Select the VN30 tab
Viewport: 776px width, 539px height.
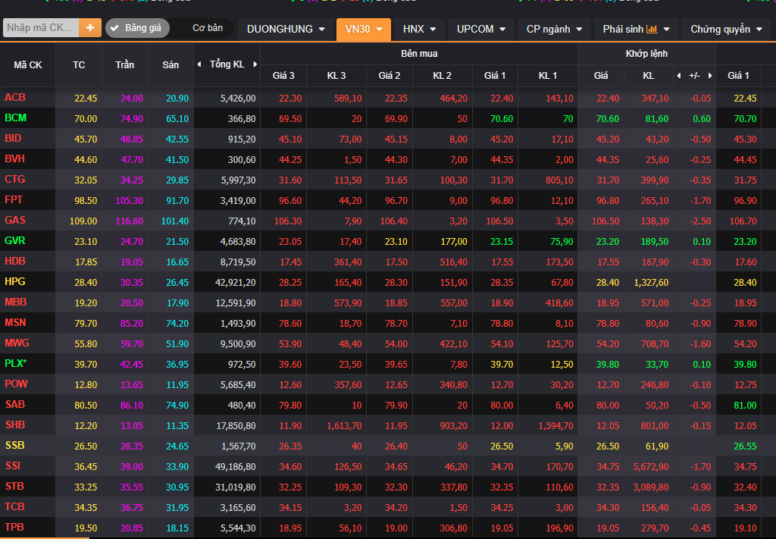tap(363, 29)
